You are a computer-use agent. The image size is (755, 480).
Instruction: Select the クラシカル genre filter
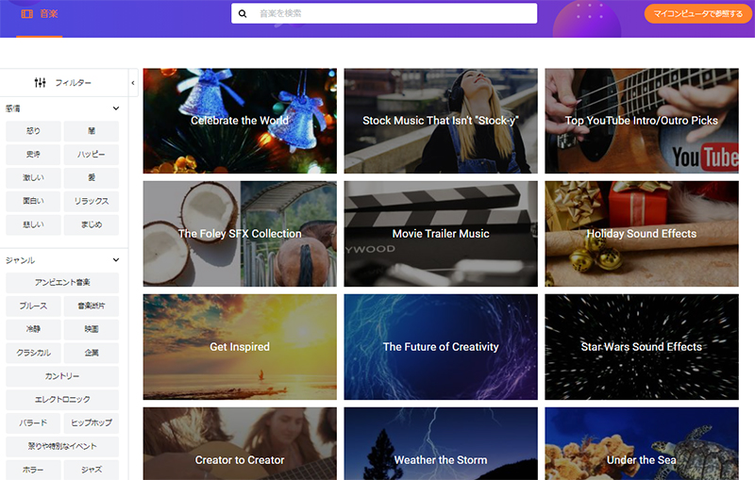(33, 353)
